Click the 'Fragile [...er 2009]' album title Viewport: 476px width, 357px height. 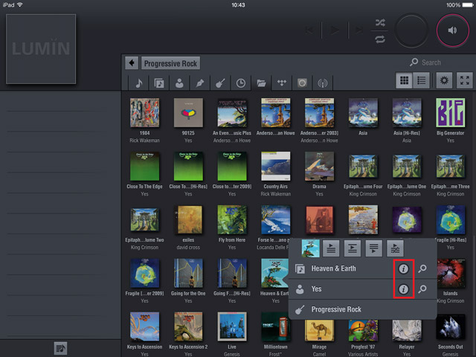(144, 294)
